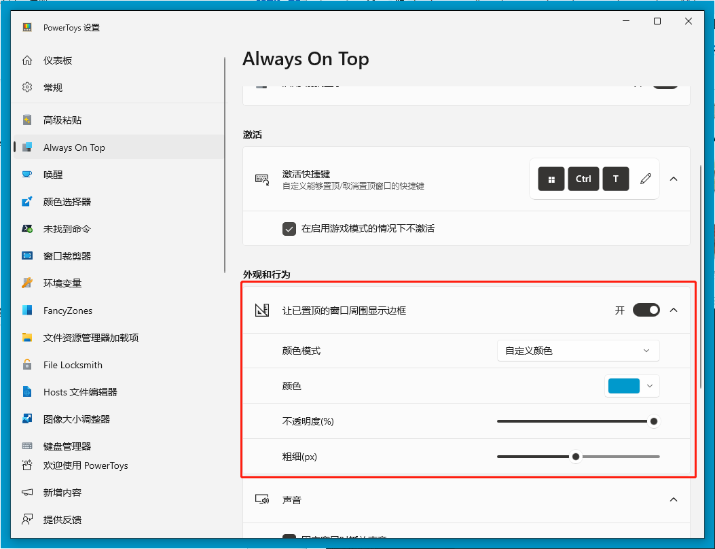Click the 粗细(px) slider handle
715x549 pixels.
point(576,457)
